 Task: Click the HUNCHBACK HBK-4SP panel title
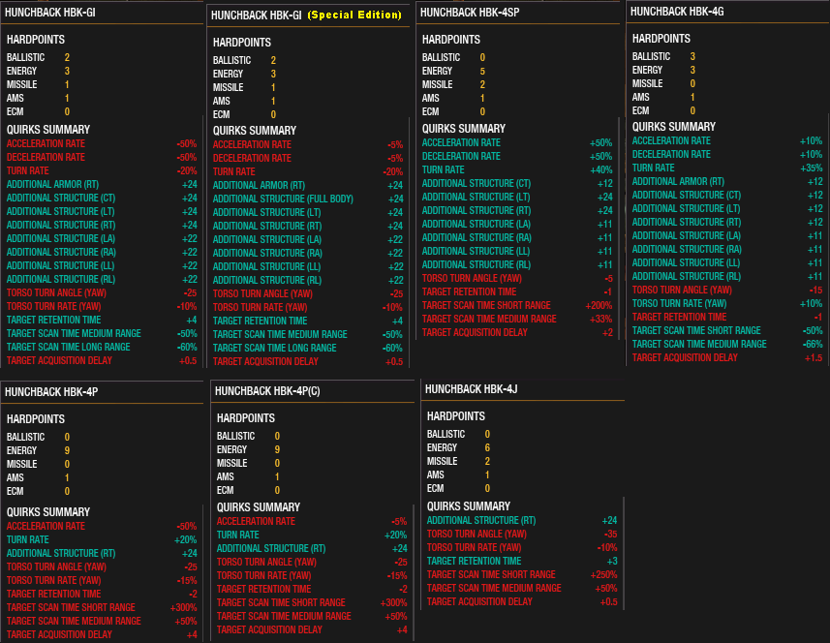470,13
